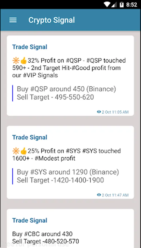Click the 2 Oct 11:05 AM timestamp

click(115, 112)
